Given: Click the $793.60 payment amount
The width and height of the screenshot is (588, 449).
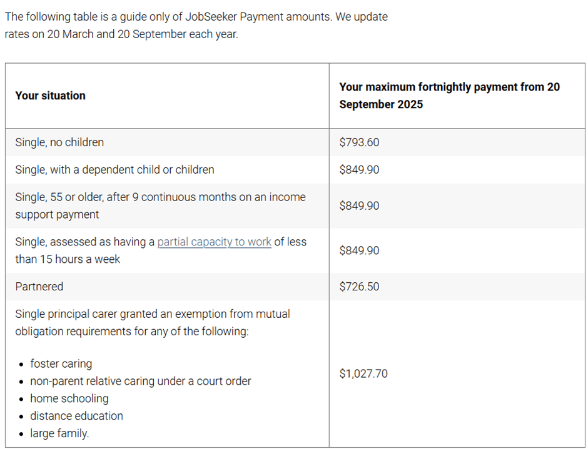Looking at the screenshot, I should pyautogui.click(x=359, y=142).
